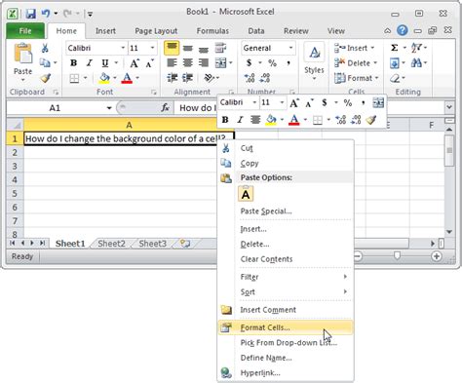
Task: Select row header 5
Action: pos(15,194)
